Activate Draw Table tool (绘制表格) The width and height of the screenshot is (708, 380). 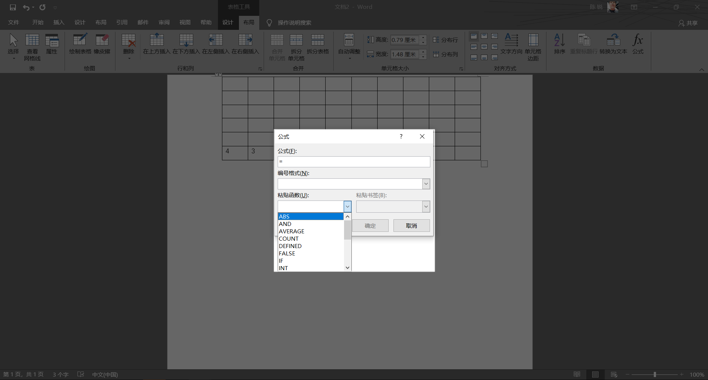[80, 44]
